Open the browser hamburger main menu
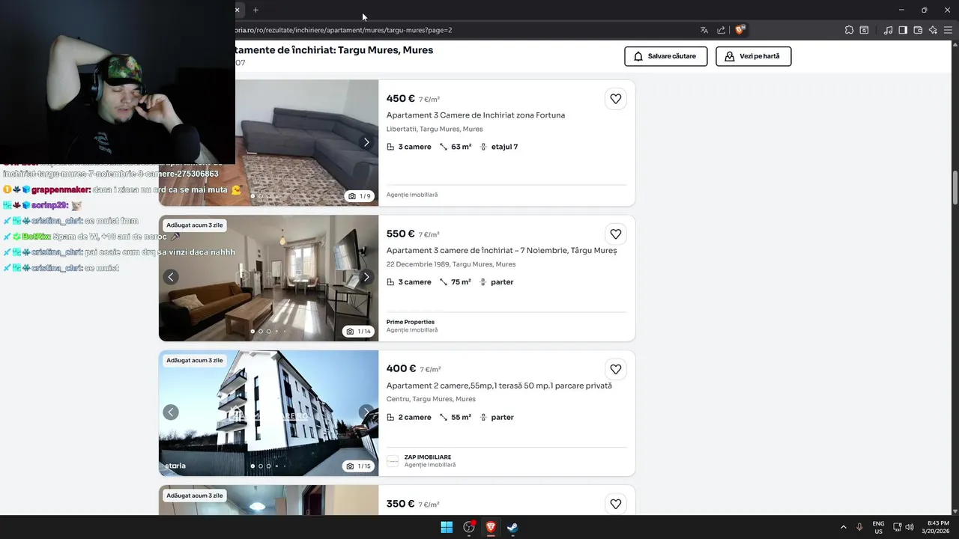 (x=949, y=30)
